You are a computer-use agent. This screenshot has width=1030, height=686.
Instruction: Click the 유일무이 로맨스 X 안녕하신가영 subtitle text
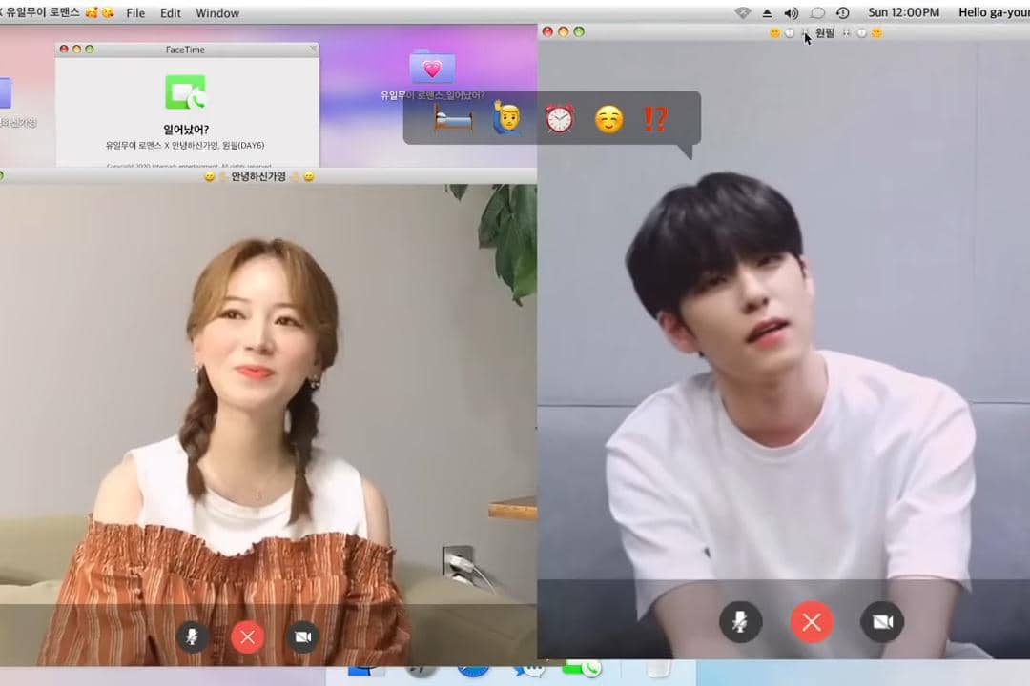pyautogui.click(x=185, y=145)
